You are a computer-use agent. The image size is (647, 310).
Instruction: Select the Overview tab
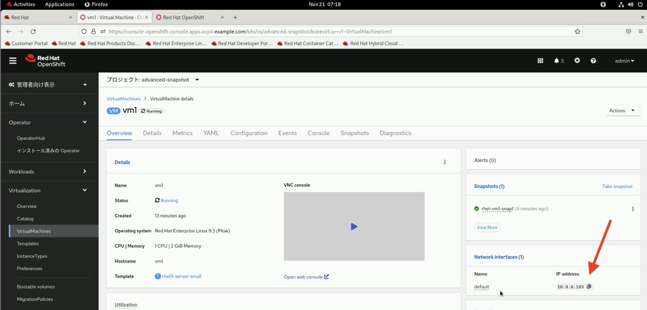click(x=119, y=133)
